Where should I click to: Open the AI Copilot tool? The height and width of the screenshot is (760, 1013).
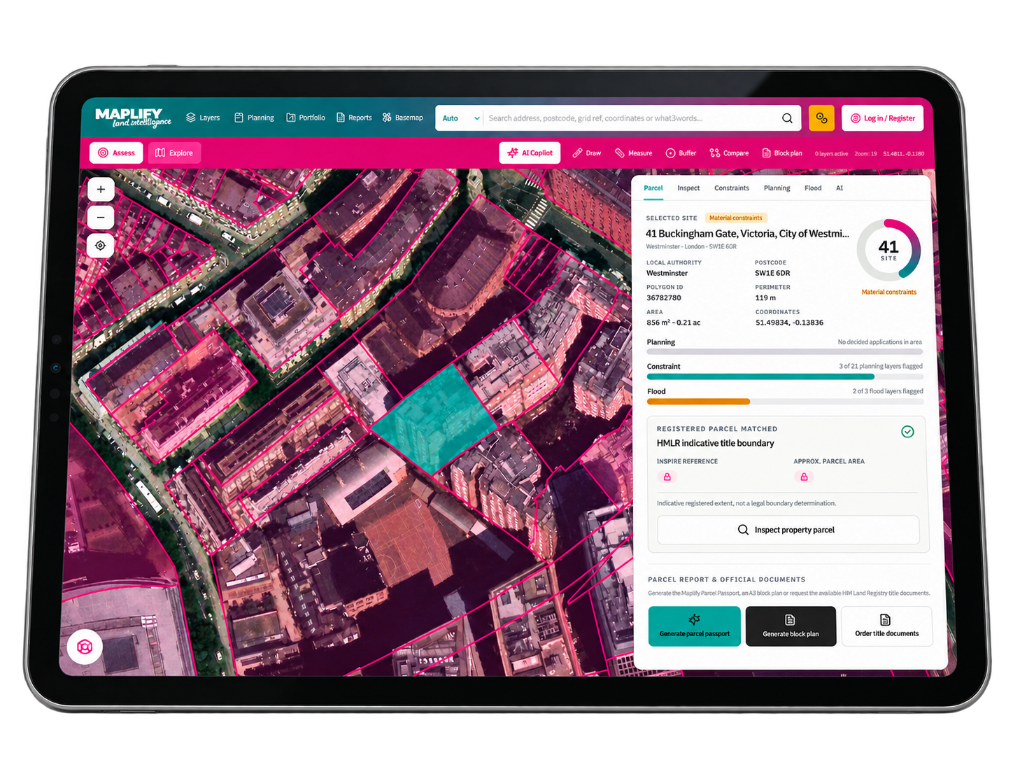click(x=530, y=153)
